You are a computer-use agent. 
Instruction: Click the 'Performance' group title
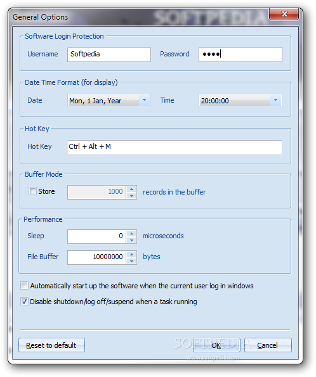point(43,219)
